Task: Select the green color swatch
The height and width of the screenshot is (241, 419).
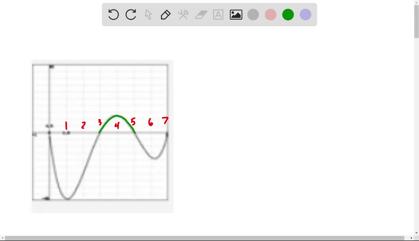Action: pyautogui.click(x=288, y=14)
